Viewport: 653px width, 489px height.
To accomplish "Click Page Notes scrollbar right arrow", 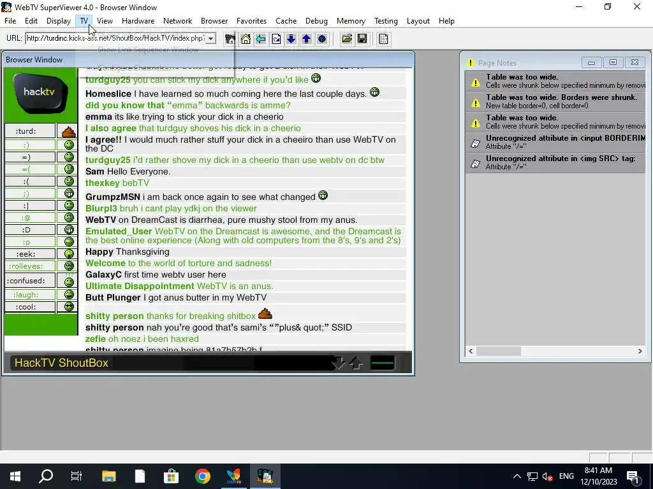I will click(x=640, y=351).
